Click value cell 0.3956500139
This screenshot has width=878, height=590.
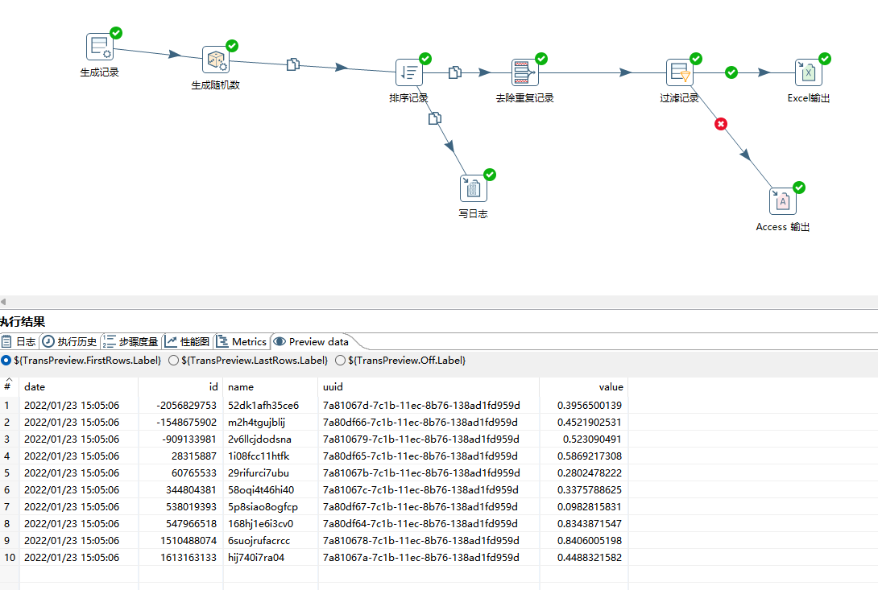tap(584, 406)
